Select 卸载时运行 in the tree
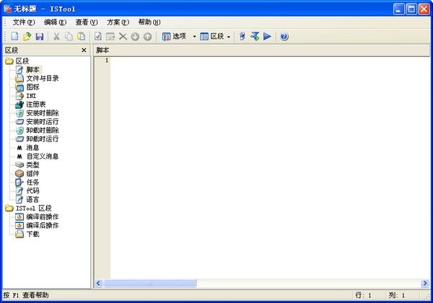Image resolution: width=433 pixels, height=303 pixels. pos(43,139)
